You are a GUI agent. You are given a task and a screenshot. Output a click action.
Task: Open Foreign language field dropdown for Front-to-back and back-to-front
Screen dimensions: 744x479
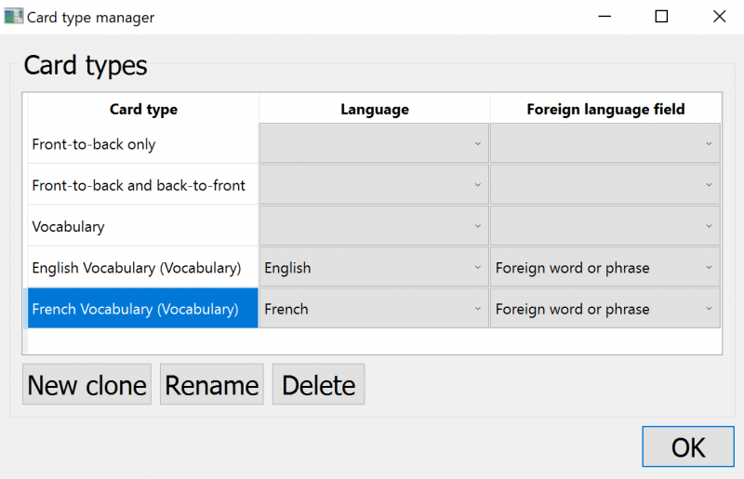[605, 185]
